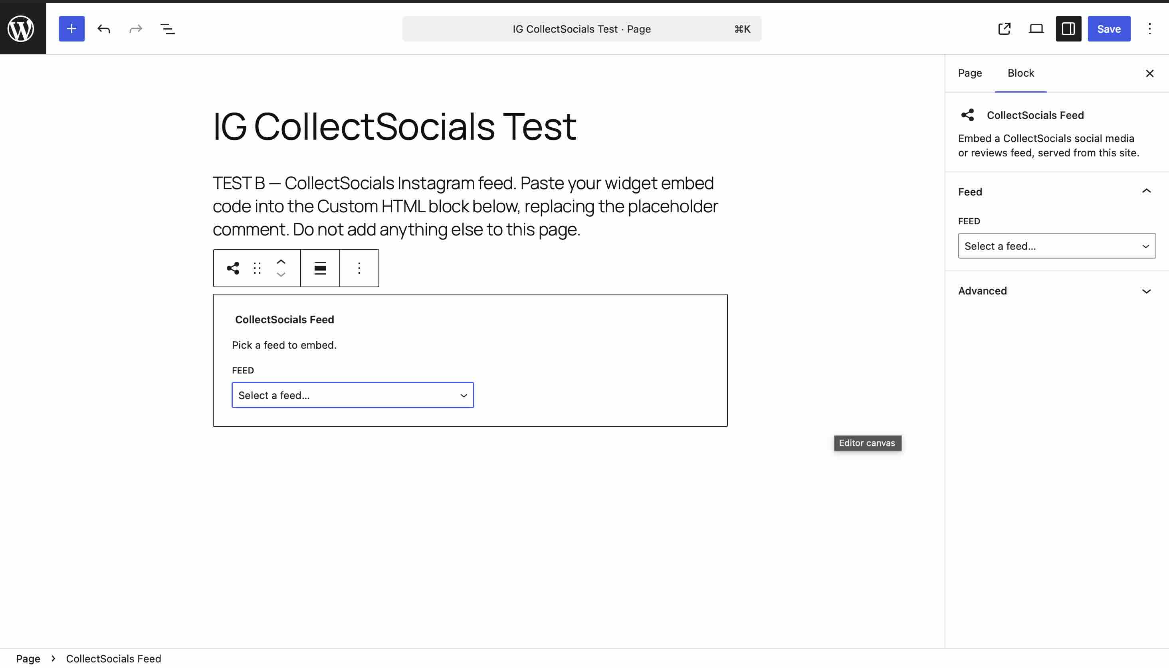
Task: Click the page title IG CollectSocials Test
Action: [x=394, y=126]
